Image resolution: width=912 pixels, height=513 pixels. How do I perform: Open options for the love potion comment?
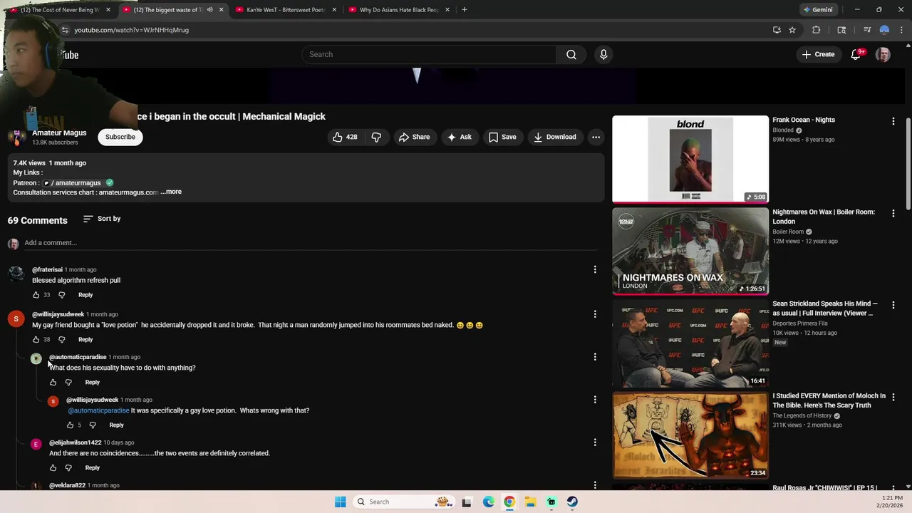(595, 314)
